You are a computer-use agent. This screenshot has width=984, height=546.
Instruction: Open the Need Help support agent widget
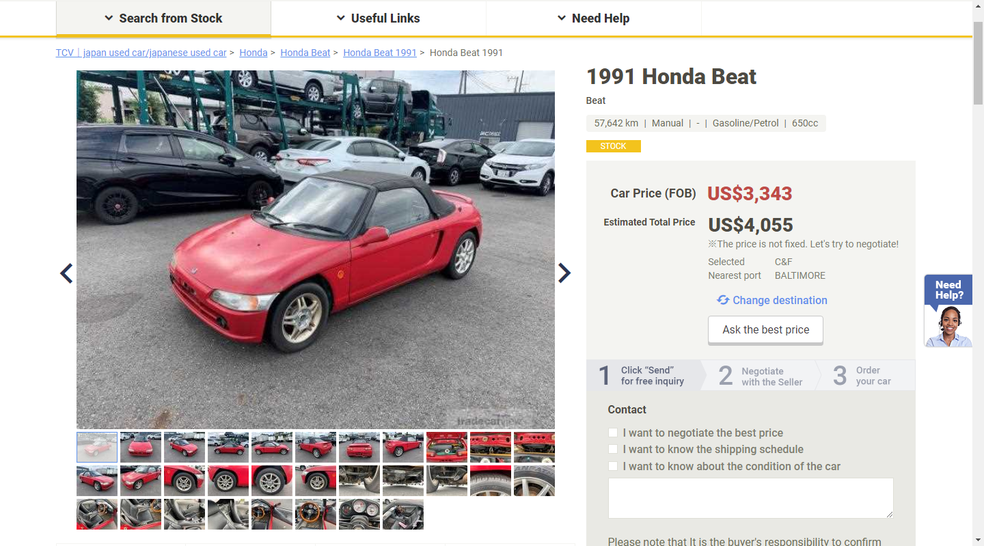coord(948,311)
